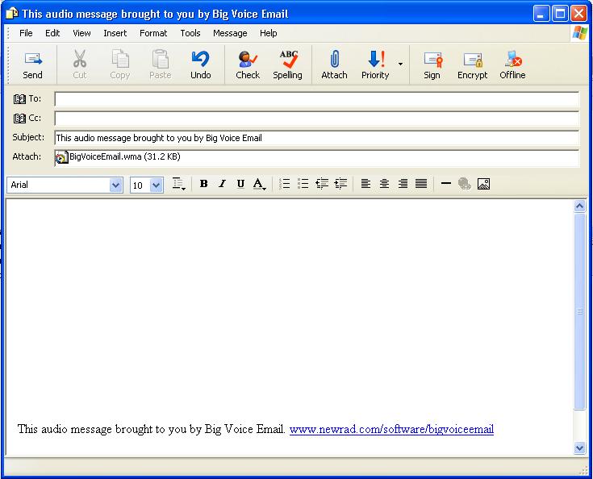Image resolution: width=593 pixels, height=479 pixels.
Task: Select the BigVoiceEmail.wma attachment
Action: (118, 157)
